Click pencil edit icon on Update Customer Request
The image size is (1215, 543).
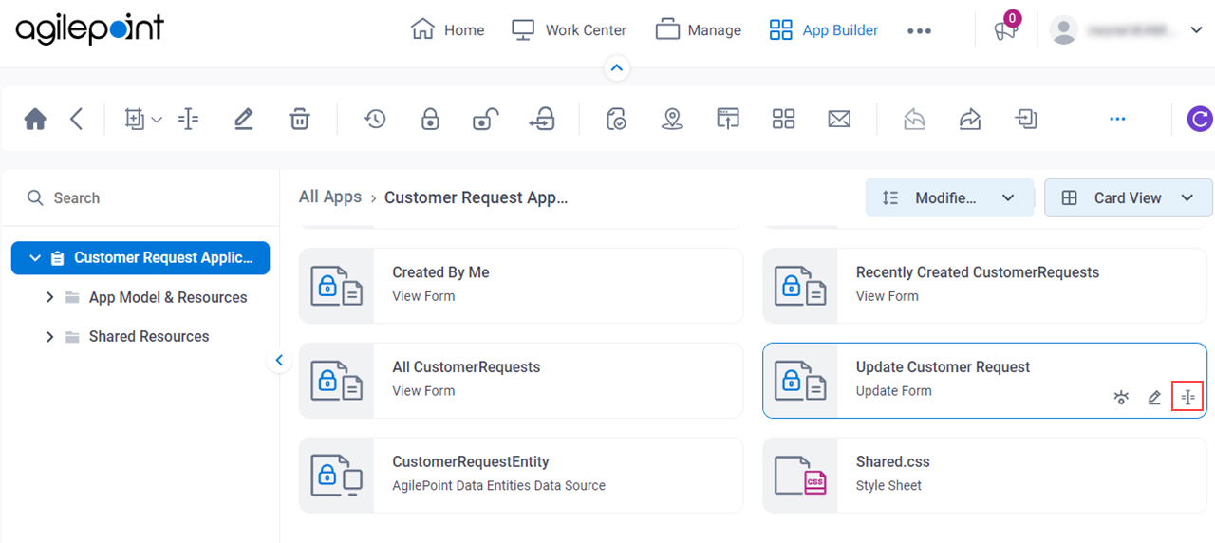click(x=1154, y=398)
